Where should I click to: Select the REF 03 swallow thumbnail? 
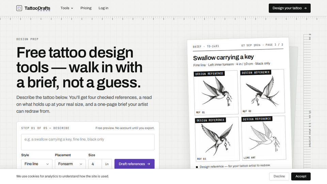(217, 139)
